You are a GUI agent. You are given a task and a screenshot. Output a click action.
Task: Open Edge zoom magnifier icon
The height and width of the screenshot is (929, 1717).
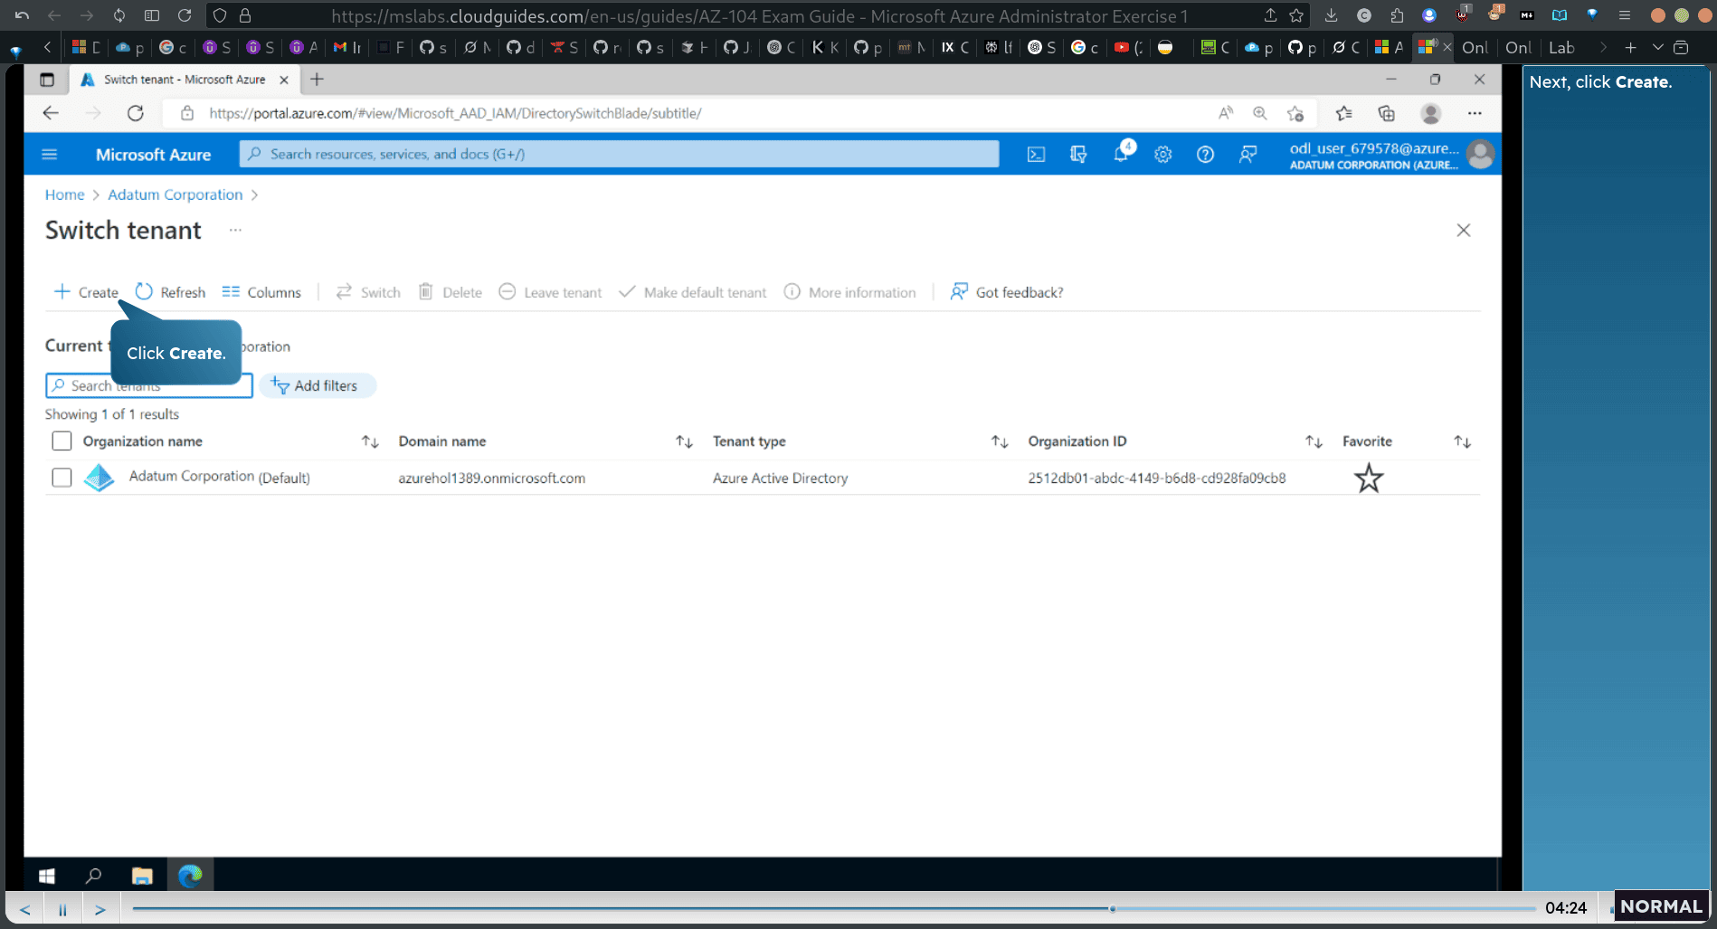[1259, 113]
